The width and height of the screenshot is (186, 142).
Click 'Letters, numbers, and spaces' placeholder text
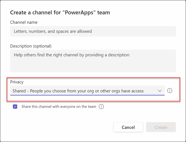[x=53, y=31]
